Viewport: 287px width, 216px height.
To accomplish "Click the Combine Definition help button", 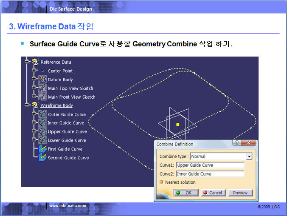I will pos(236,143).
